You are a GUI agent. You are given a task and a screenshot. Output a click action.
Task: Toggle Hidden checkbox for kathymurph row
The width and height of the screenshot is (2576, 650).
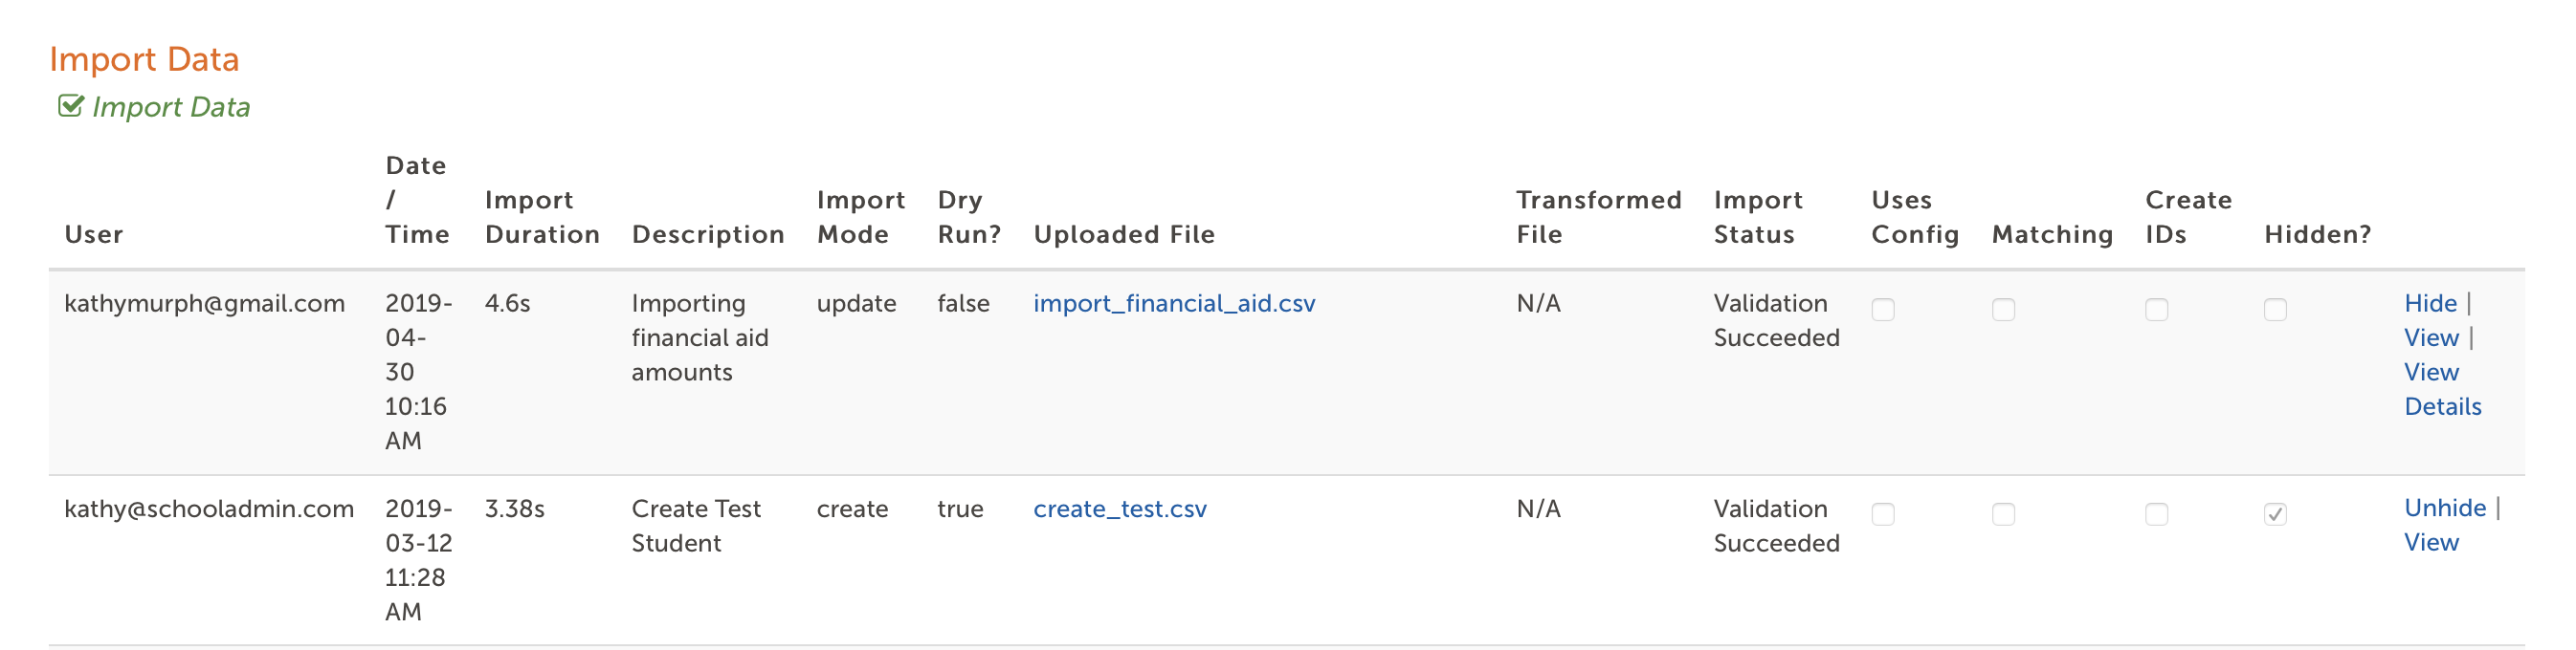pos(2275,310)
